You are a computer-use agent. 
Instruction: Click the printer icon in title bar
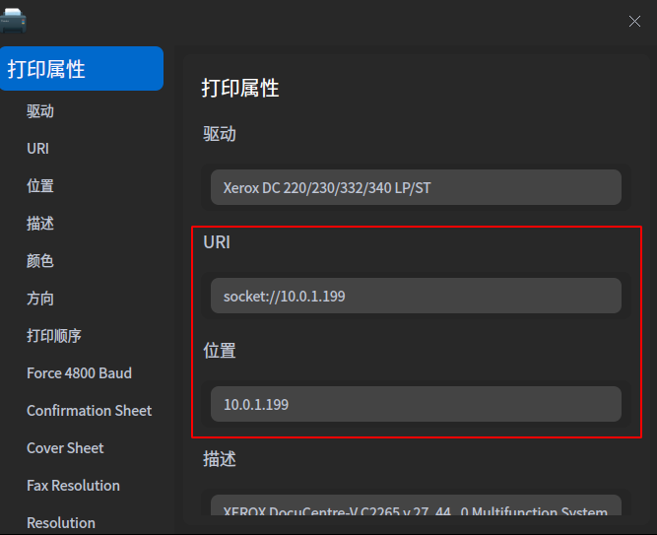coord(14,20)
